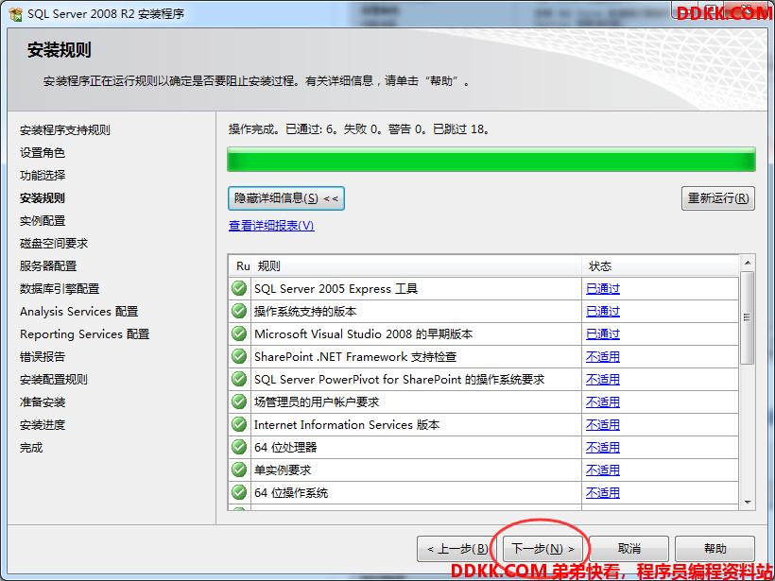Proceed with 下一步(N) button
The width and height of the screenshot is (775, 581).
pos(543,549)
